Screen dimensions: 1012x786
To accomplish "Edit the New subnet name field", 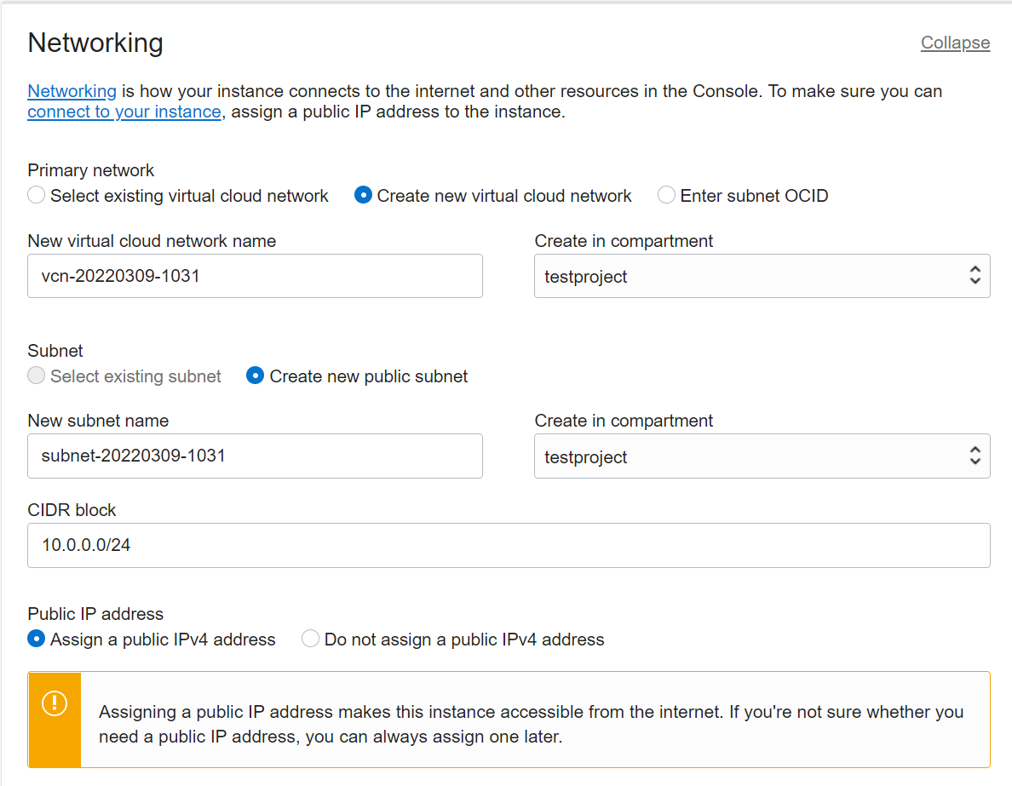I will tap(255, 456).
